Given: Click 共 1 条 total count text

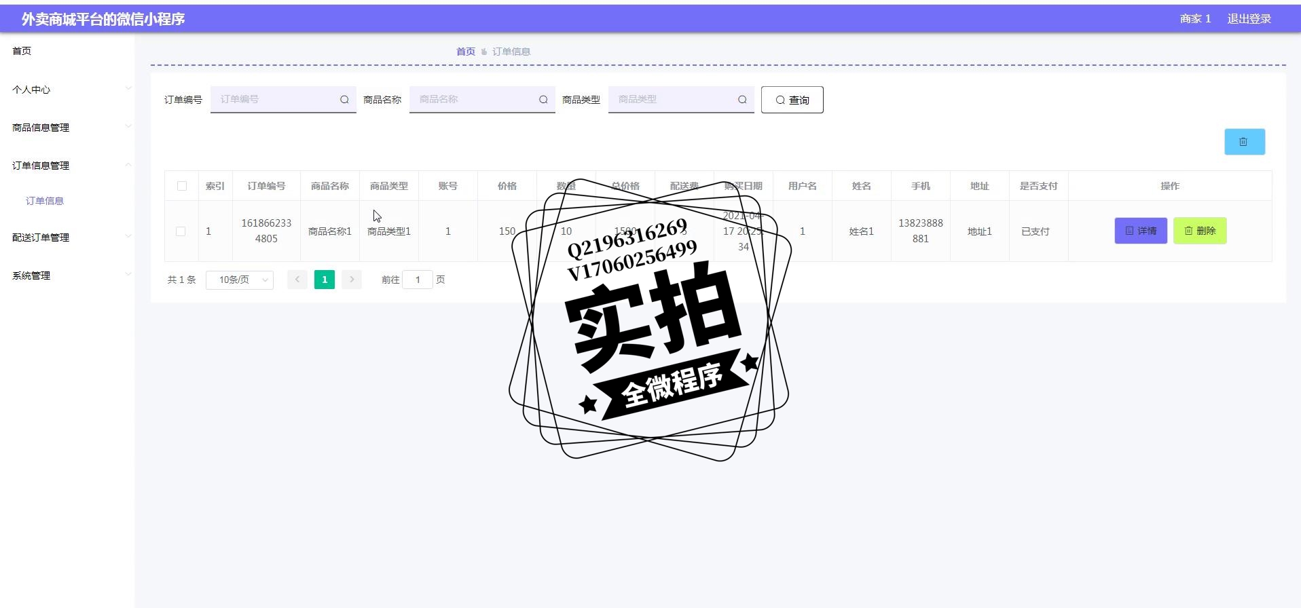Looking at the screenshot, I should click(181, 280).
